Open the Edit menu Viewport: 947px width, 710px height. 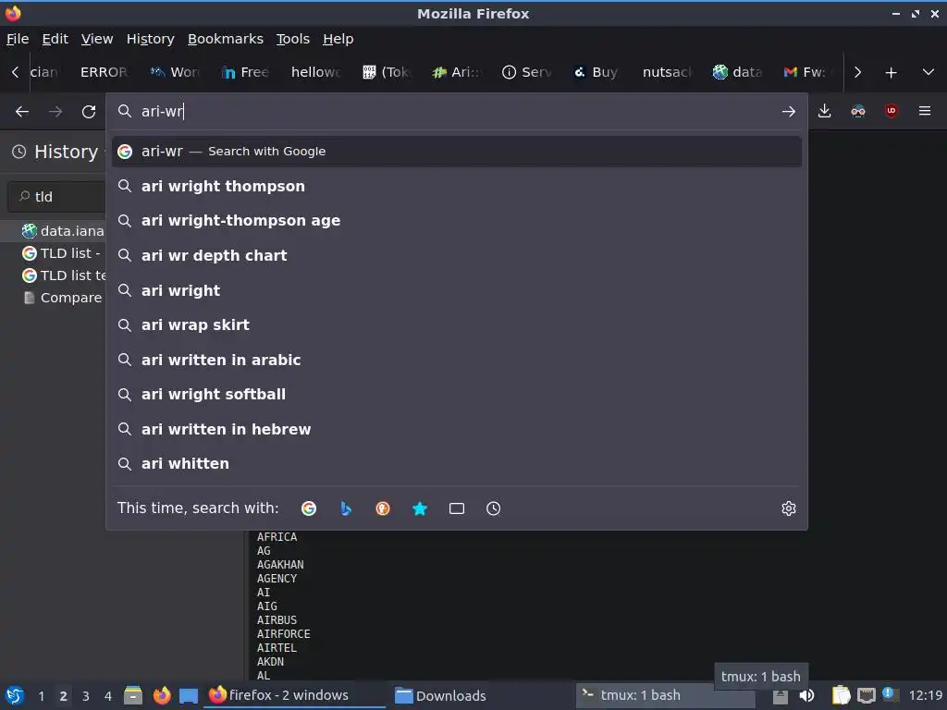click(55, 39)
